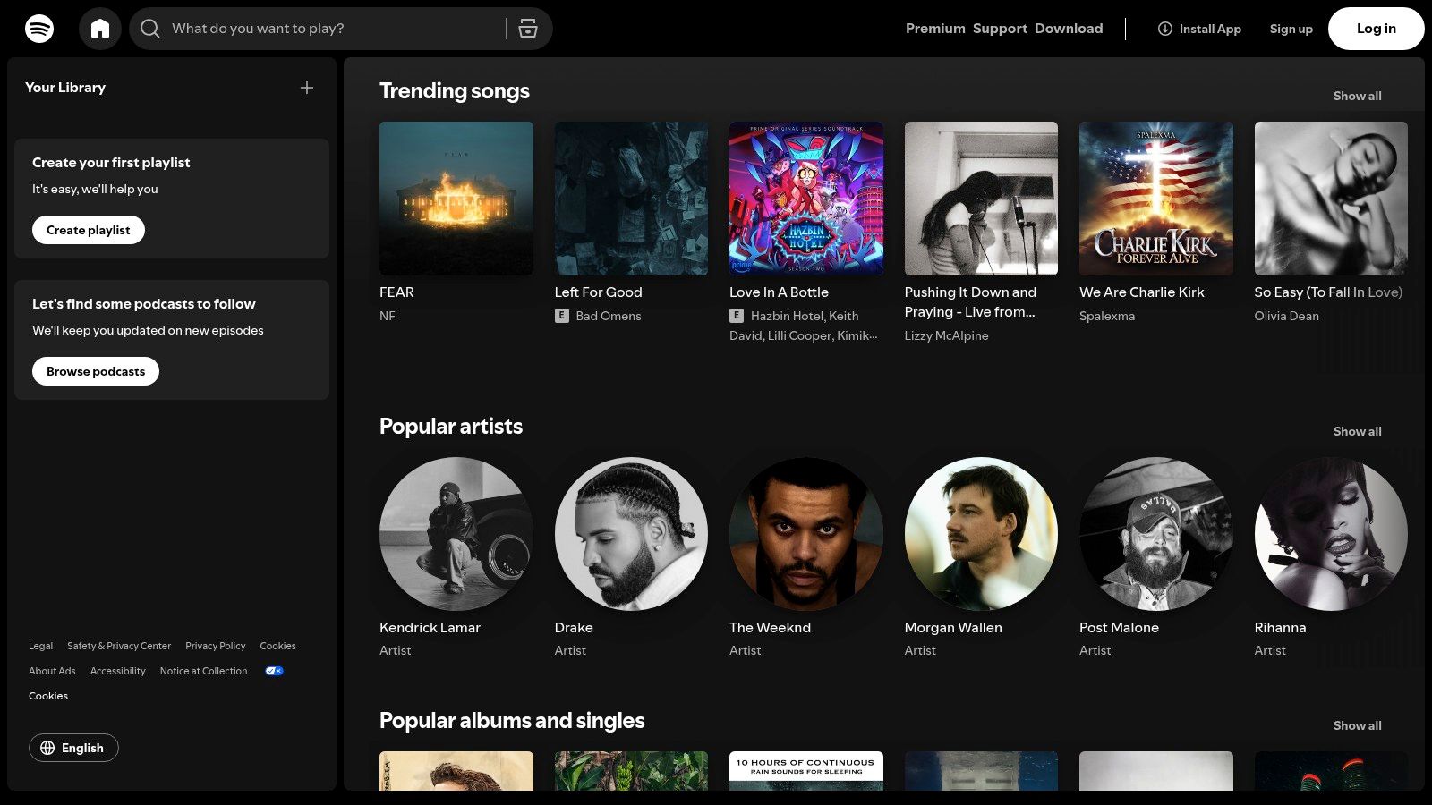Click Sign up
Screen dimensions: 1432x805
1291,29
